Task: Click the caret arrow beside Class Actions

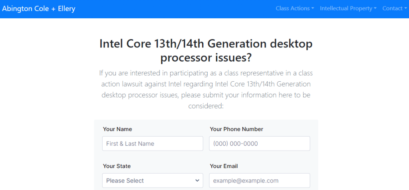Action: 312,9
